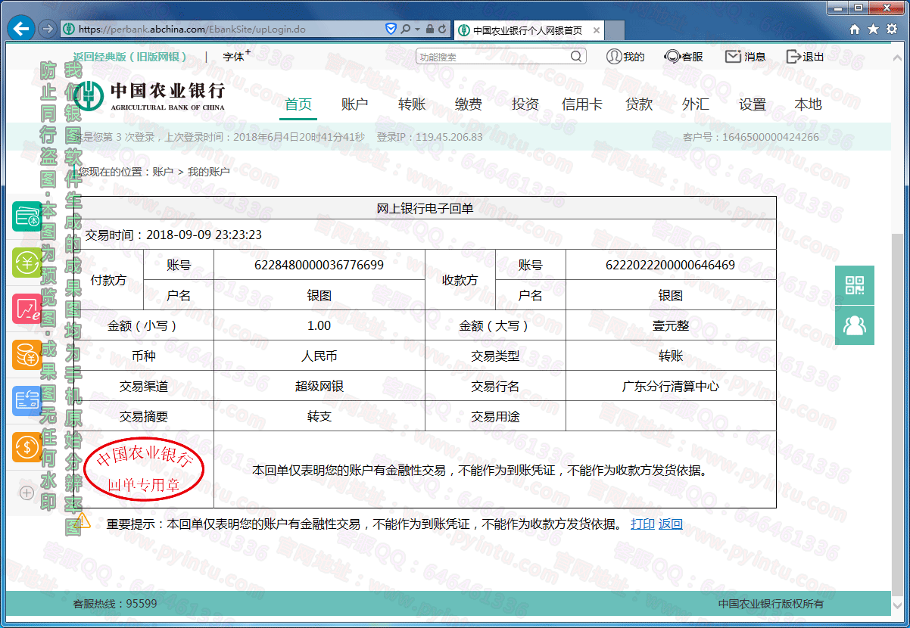Click the 网上银行电子回单 table title
Image resolution: width=910 pixels, height=628 pixels.
[x=425, y=208]
